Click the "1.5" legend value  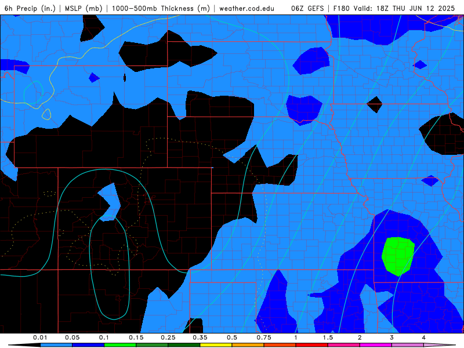pyautogui.click(x=328, y=338)
